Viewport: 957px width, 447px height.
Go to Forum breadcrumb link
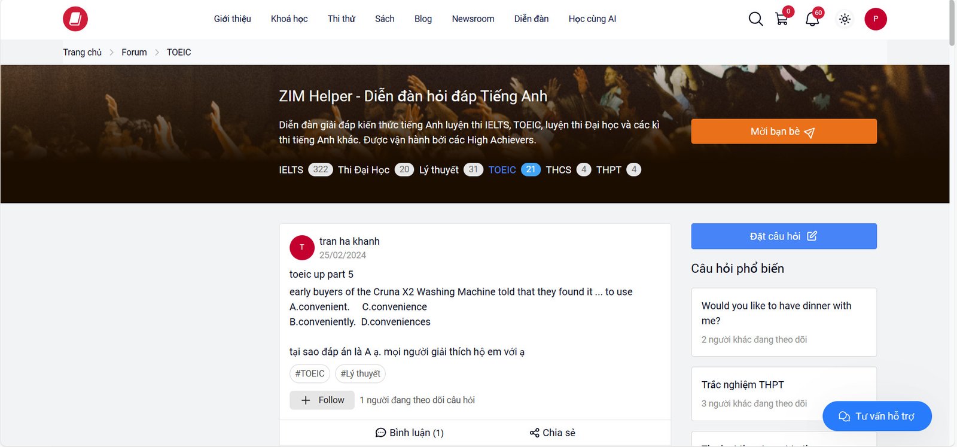pyautogui.click(x=134, y=53)
